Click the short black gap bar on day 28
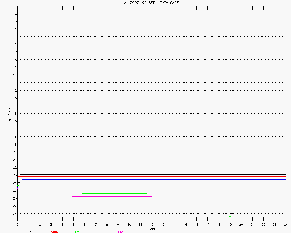291x233 pixels. coord(231,213)
